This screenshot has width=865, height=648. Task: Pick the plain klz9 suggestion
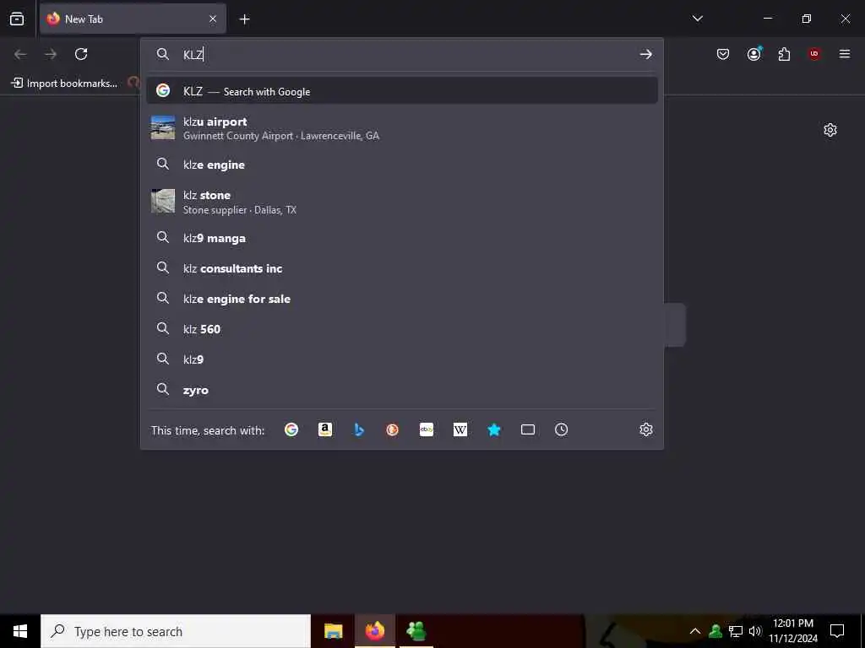[401, 359]
